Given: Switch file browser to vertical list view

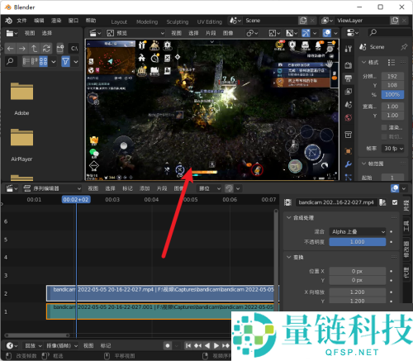Looking at the screenshot, I should tap(26, 61).
